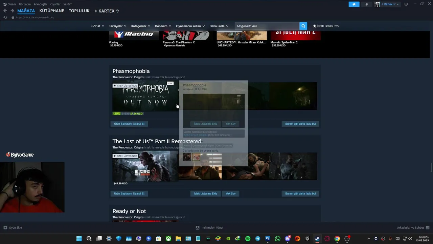This screenshot has width=433, height=244.
Task: Click the Oyun Ekle plus icon
Action: [x=5, y=227]
